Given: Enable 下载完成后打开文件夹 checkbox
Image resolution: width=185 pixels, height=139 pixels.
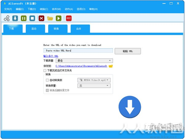Looking at the screenshot, I should (x=45, y=71).
